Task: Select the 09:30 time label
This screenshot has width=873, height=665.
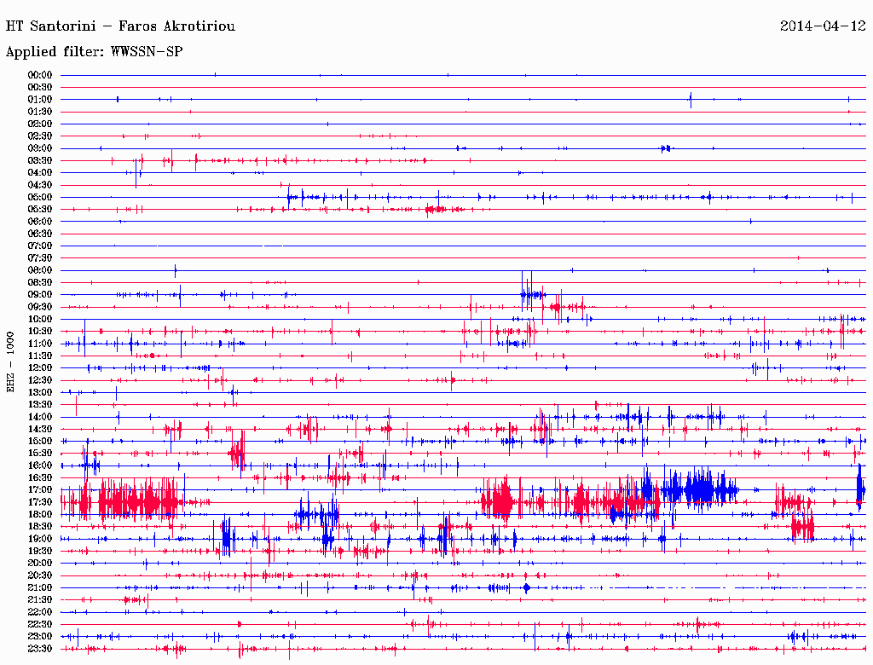Action: (x=40, y=307)
